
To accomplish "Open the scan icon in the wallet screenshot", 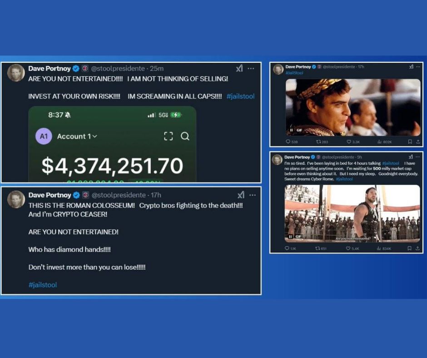I will click(168, 136).
